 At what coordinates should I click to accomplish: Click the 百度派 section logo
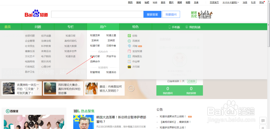click(x=12, y=111)
